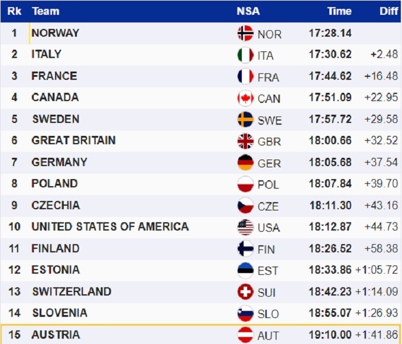
Task: Sort results by Time column header
Action: [x=339, y=11]
